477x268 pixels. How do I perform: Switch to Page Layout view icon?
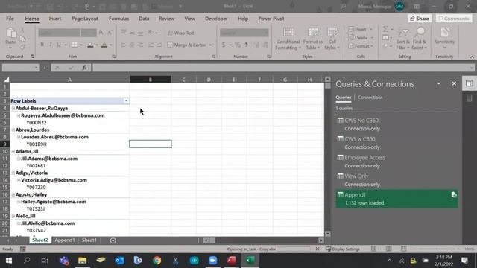388,249
